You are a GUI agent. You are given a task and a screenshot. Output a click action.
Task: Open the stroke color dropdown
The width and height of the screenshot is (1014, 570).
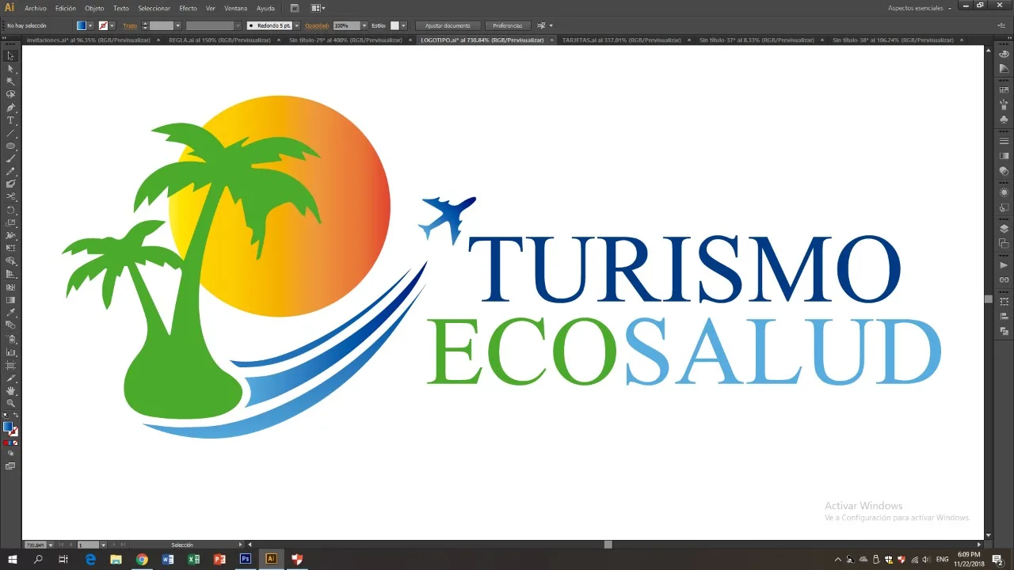pos(112,25)
